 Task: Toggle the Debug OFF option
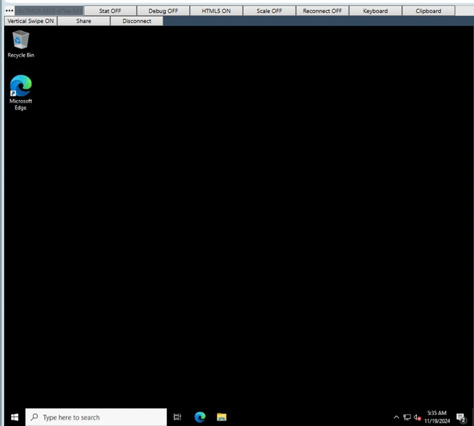click(x=163, y=11)
